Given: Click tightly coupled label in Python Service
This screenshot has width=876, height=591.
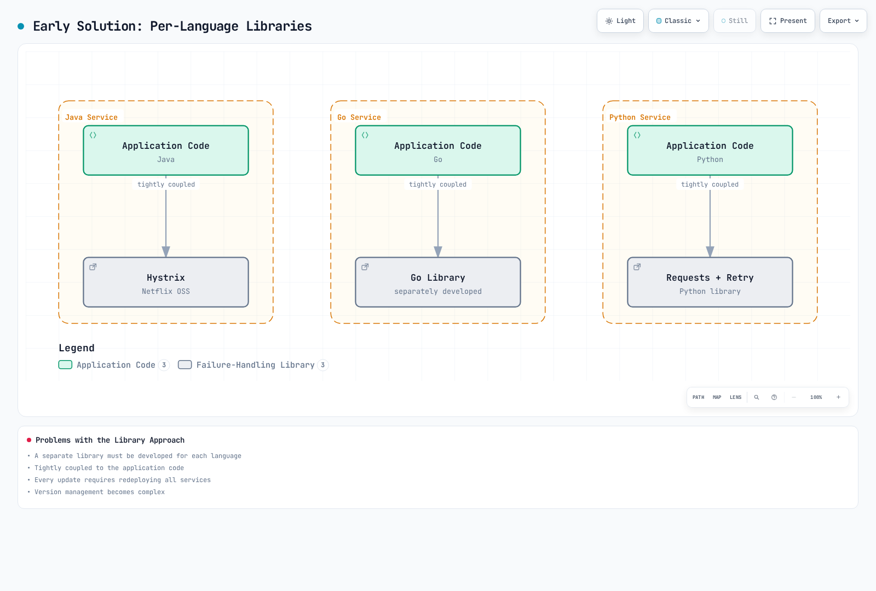Looking at the screenshot, I should (x=710, y=184).
